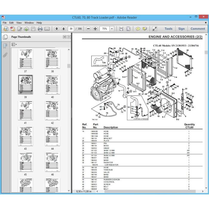Select the page 43 thumbnail
This screenshot has height=209, width=209.
click(25, 136)
